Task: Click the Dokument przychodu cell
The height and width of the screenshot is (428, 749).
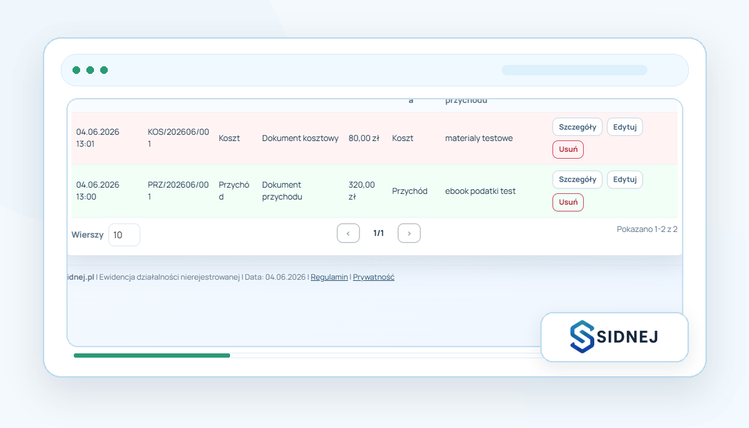Action: click(282, 191)
